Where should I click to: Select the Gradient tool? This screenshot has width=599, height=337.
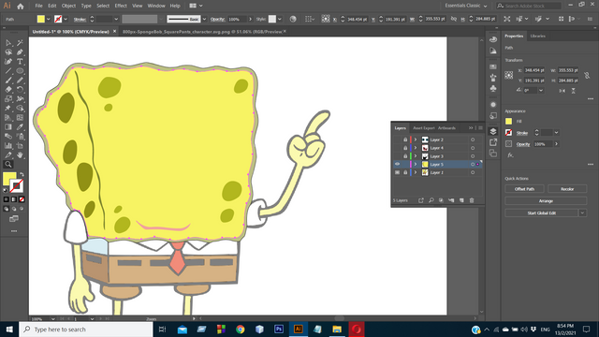pos(8,127)
